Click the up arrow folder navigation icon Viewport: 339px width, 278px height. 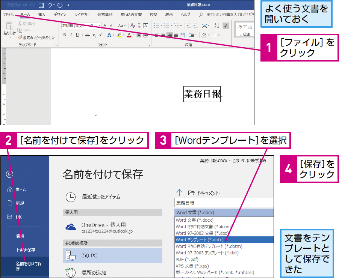click(179, 192)
